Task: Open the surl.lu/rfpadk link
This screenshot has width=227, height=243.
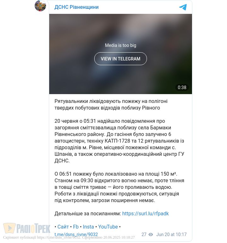Action: click(x=145, y=213)
